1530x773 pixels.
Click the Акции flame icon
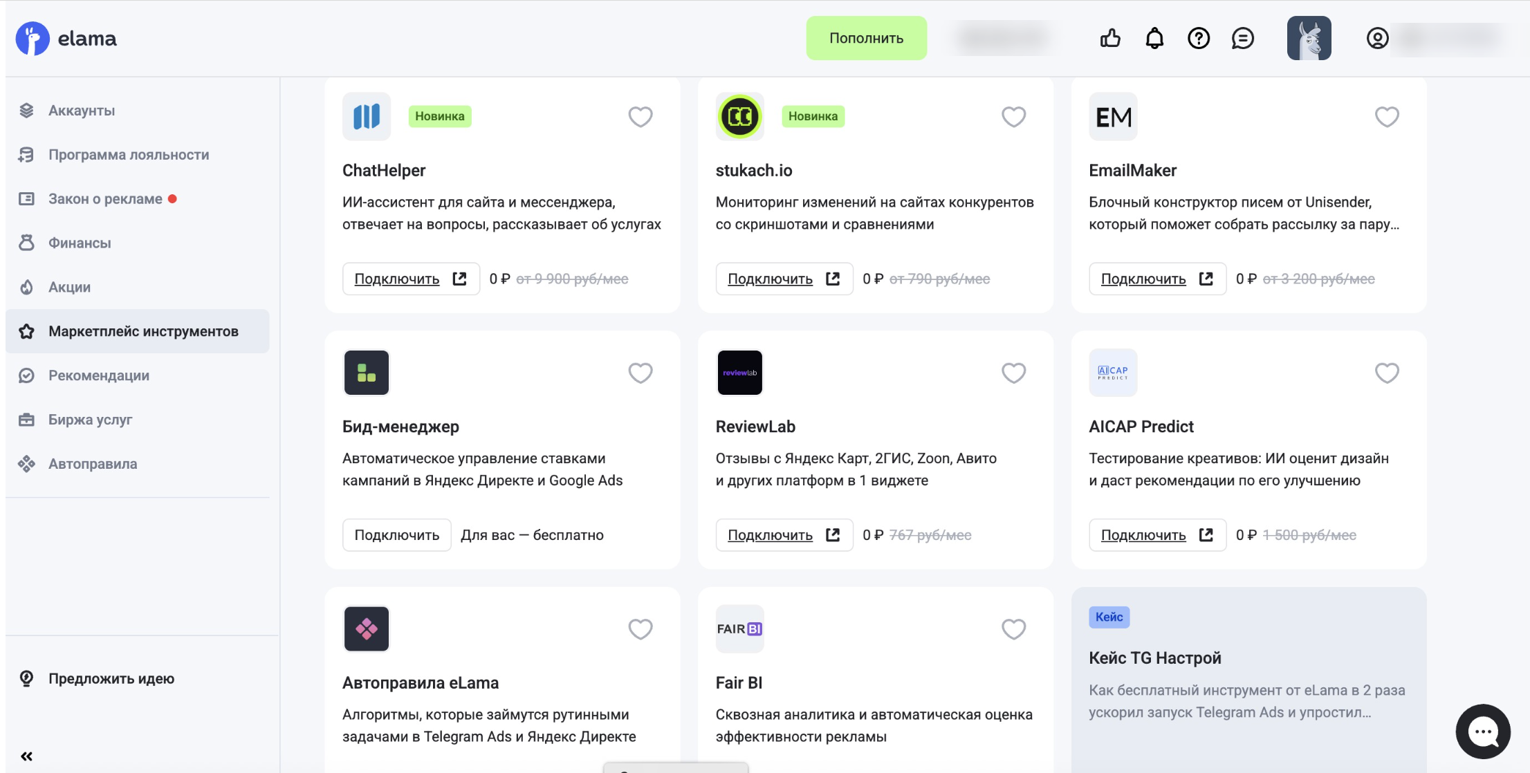26,287
